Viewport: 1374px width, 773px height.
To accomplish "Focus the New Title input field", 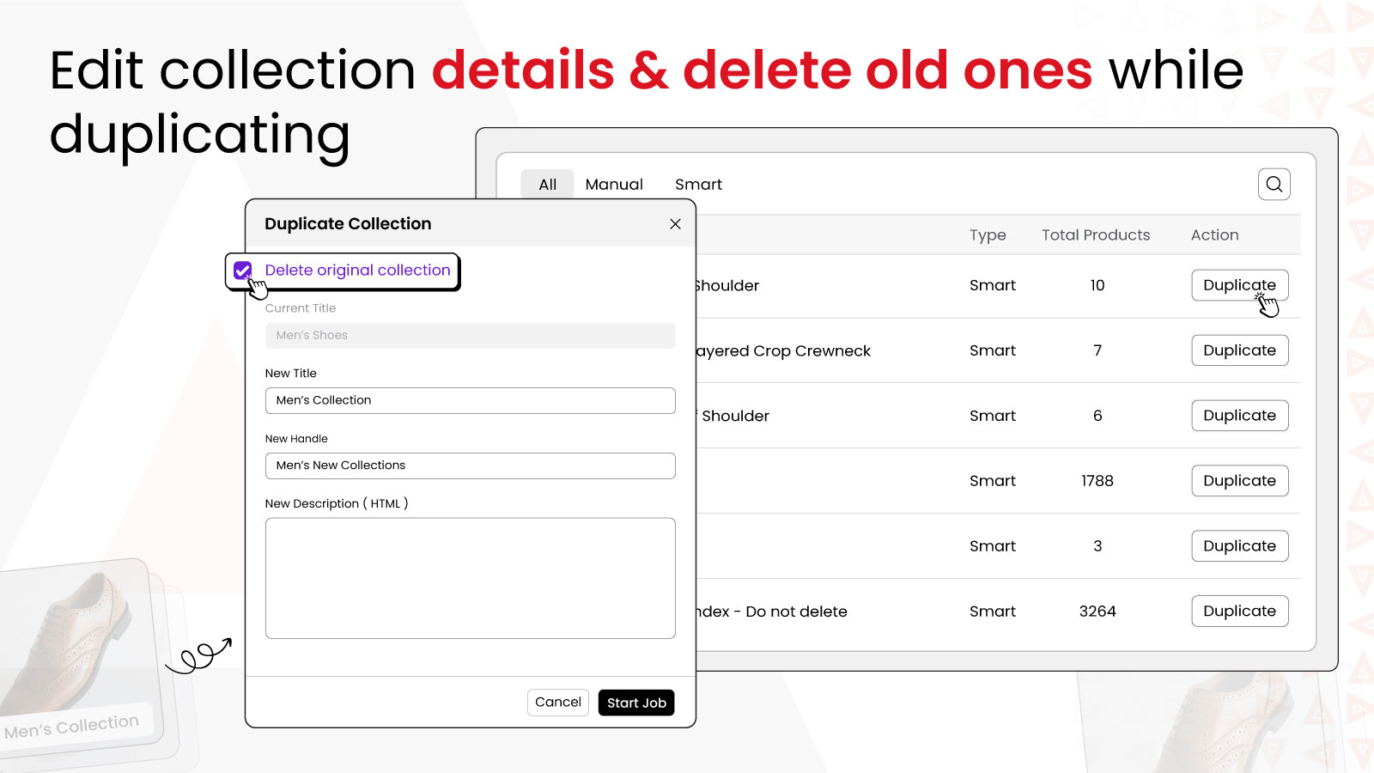I will click(x=471, y=400).
